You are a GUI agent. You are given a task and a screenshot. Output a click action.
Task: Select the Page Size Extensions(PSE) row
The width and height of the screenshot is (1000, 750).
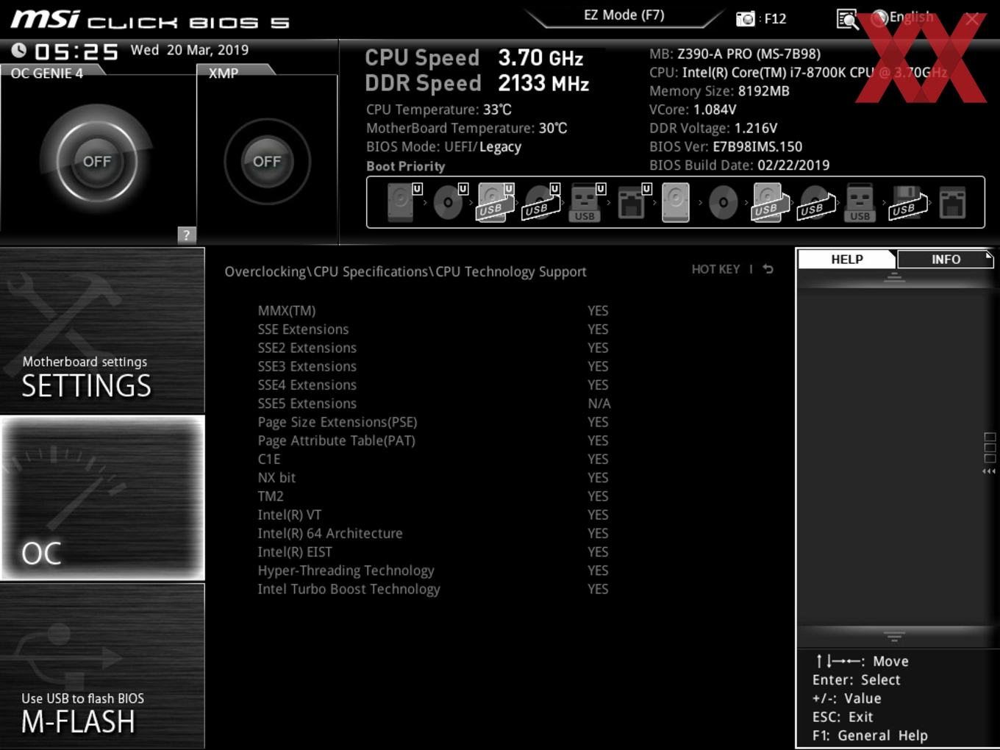434,422
